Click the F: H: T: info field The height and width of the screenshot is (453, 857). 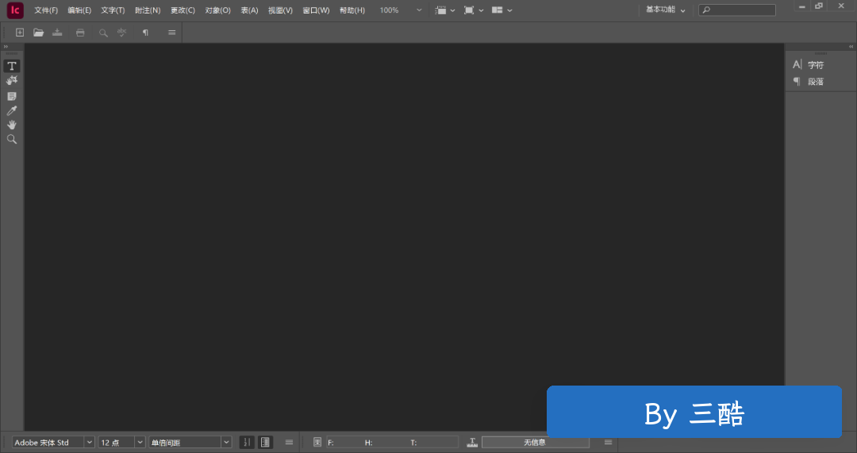[x=392, y=442]
